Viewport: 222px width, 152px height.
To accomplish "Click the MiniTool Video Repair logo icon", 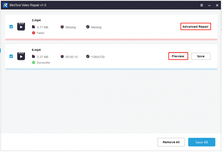I will pos(5,5).
